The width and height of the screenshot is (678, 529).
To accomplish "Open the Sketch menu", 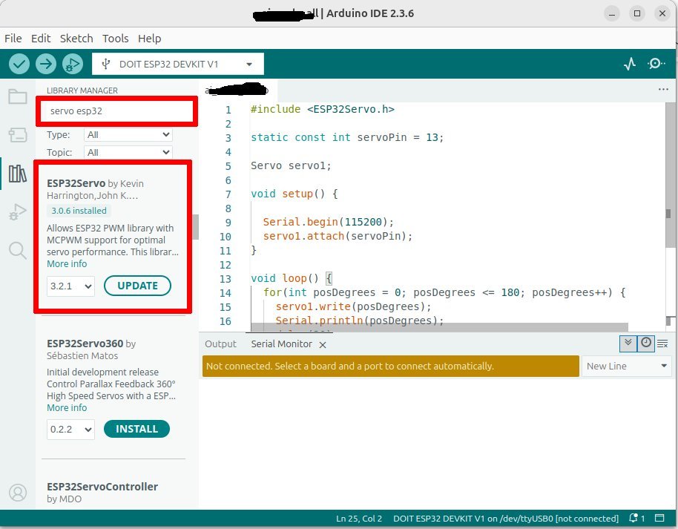I will pyautogui.click(x=76, y=39).
